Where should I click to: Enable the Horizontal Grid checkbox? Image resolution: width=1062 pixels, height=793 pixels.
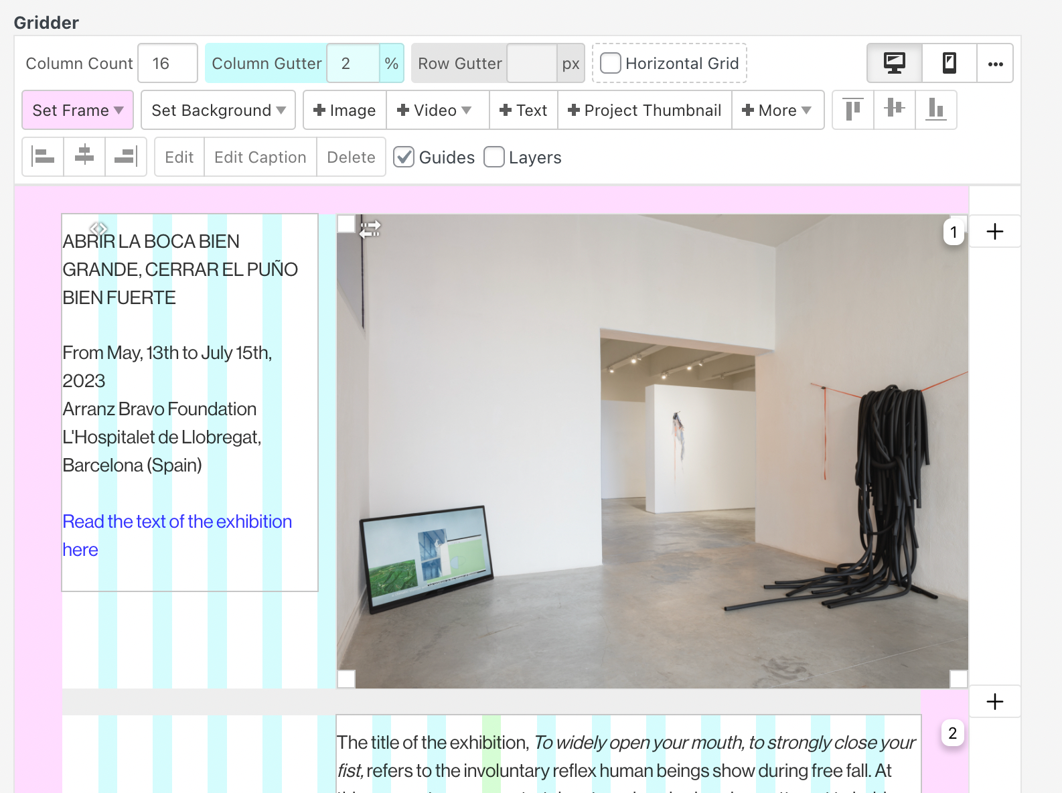click(x=610, y=64)
